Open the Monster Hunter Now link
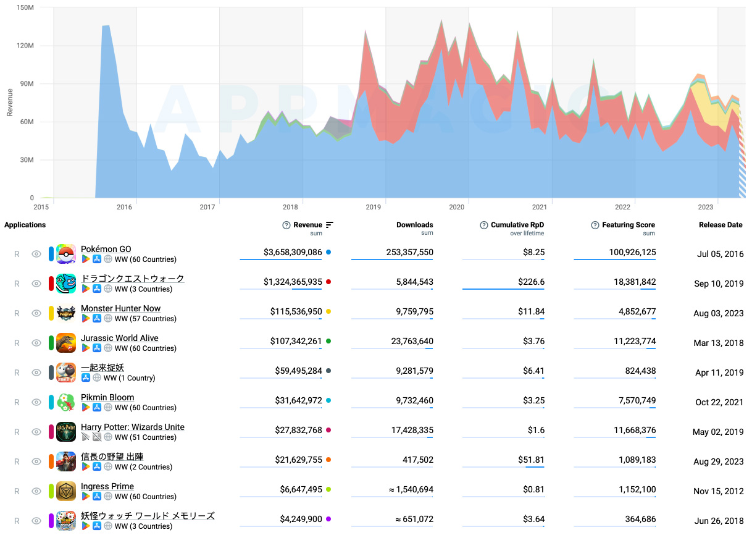The width and height of the screenshot is (752, 535). point(120,308)
